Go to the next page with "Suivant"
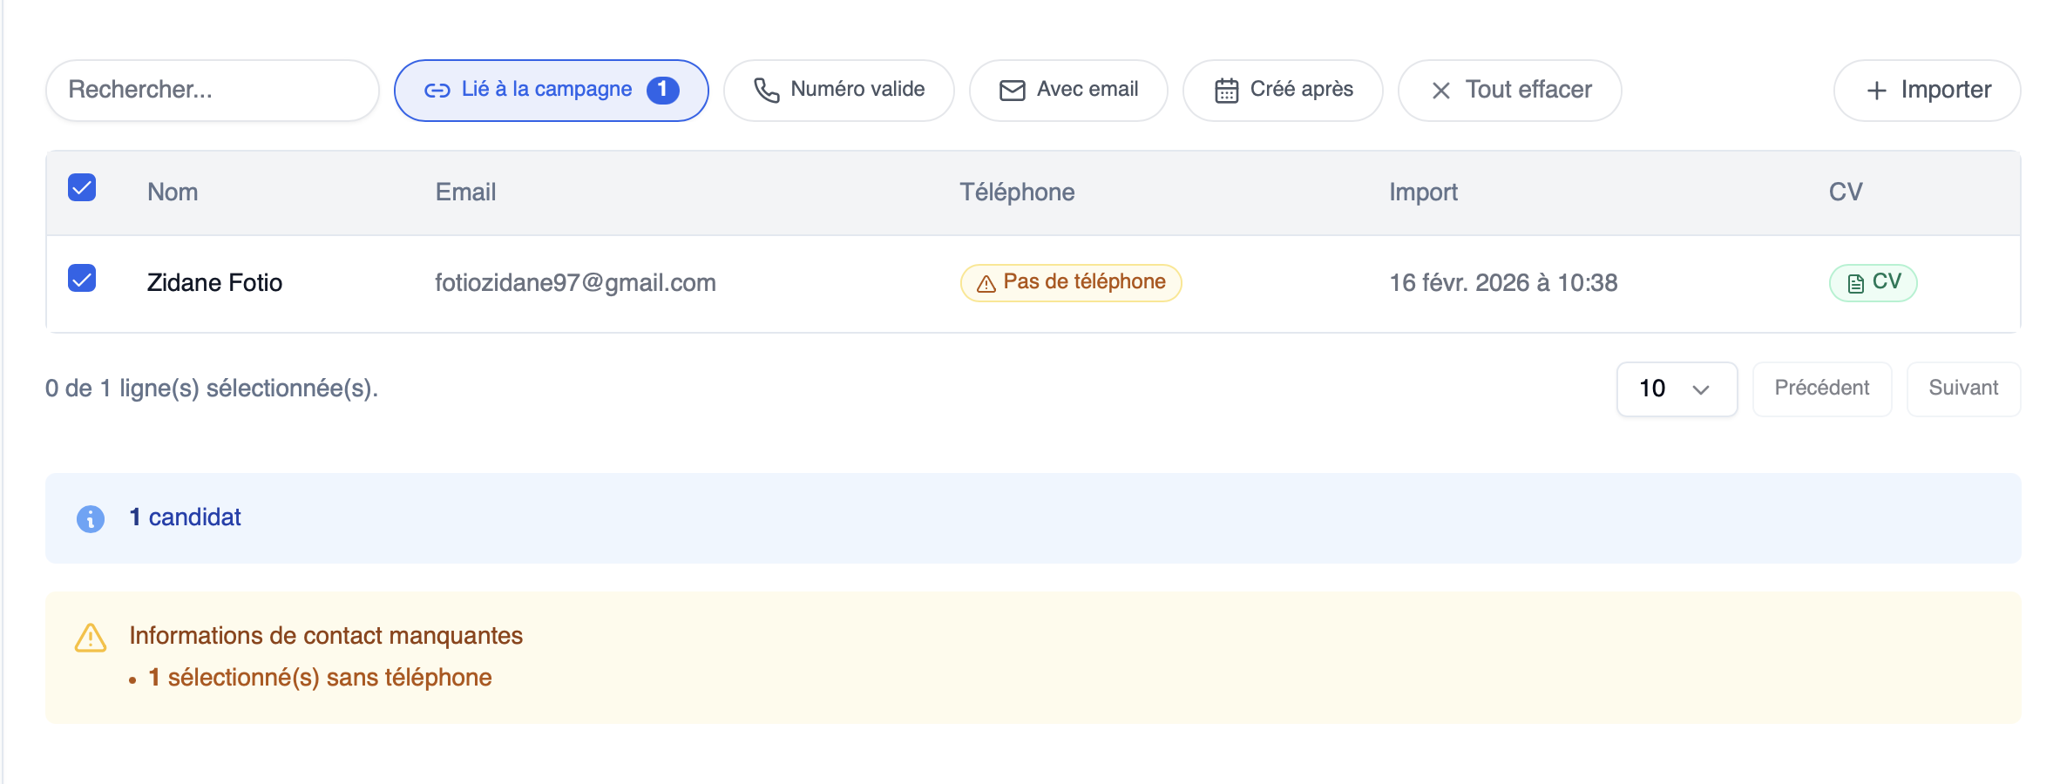Screen dimensions: 2053x784 coord(1963,389)
